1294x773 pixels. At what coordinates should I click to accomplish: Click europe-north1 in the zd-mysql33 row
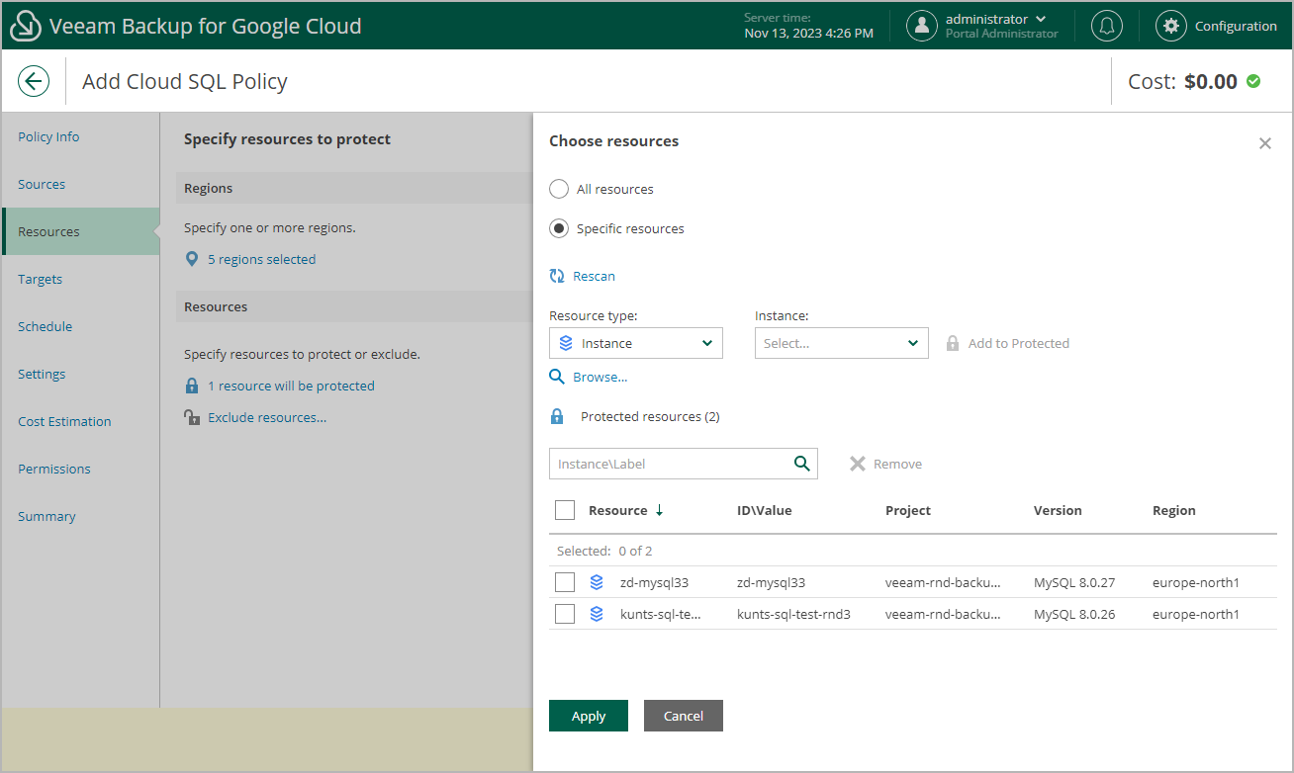(1196, 582)
